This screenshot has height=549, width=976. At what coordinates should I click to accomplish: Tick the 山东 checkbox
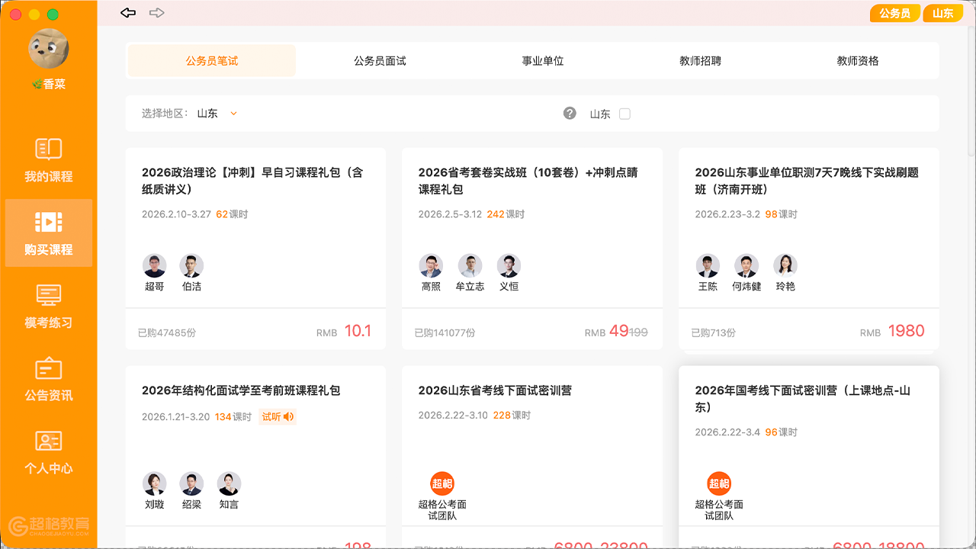624,114
